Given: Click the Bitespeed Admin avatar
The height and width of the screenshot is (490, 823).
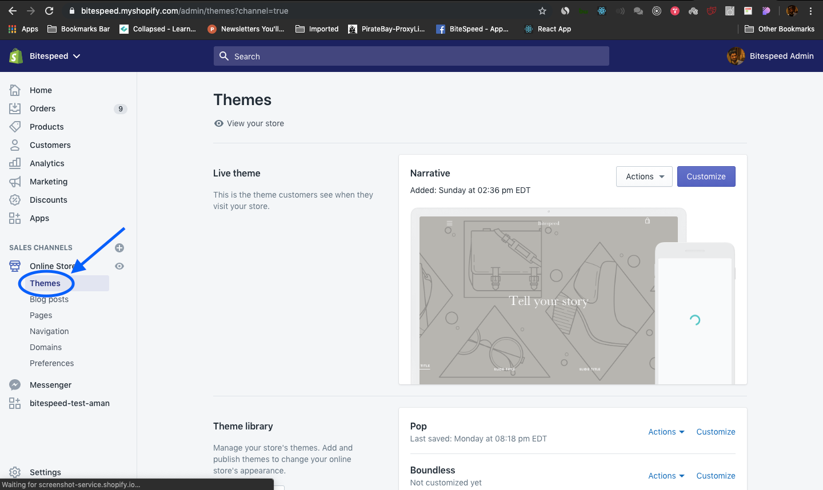Looking at the screenshot, I should click(736, 56).
